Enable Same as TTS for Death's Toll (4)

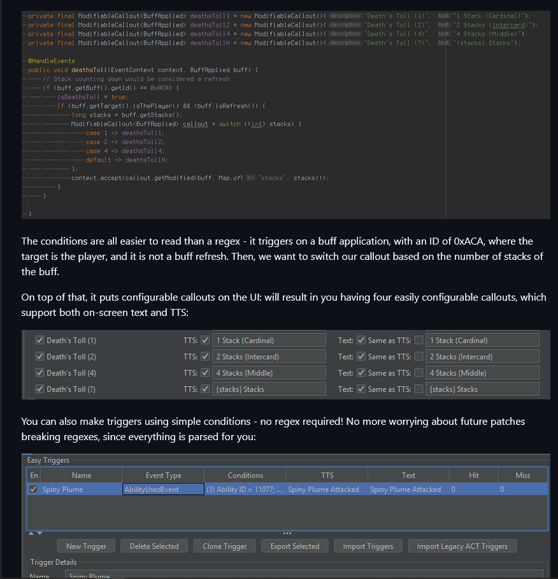[x=418, y=373]
